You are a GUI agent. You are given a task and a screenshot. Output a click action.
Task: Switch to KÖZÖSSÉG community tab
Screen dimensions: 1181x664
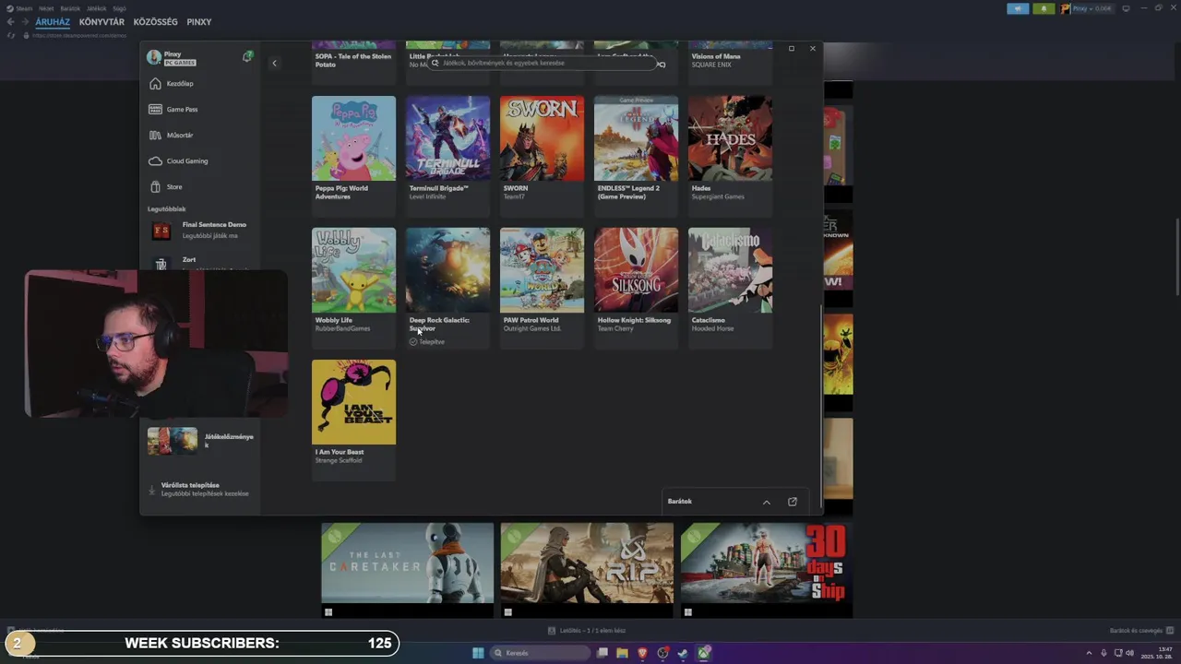pyautogui.click(x=155, y=22)
